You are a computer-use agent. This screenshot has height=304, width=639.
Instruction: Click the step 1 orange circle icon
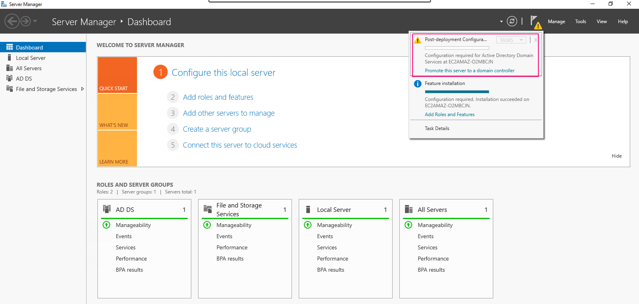tap(161, 72)
